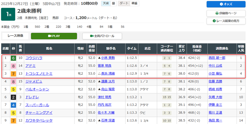Click the 単勝人気 column header
This screenshot has width=247, height=124.
click(x=241, y=49)
